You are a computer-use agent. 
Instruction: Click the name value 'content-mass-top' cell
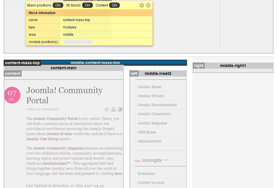click(106, 20)
